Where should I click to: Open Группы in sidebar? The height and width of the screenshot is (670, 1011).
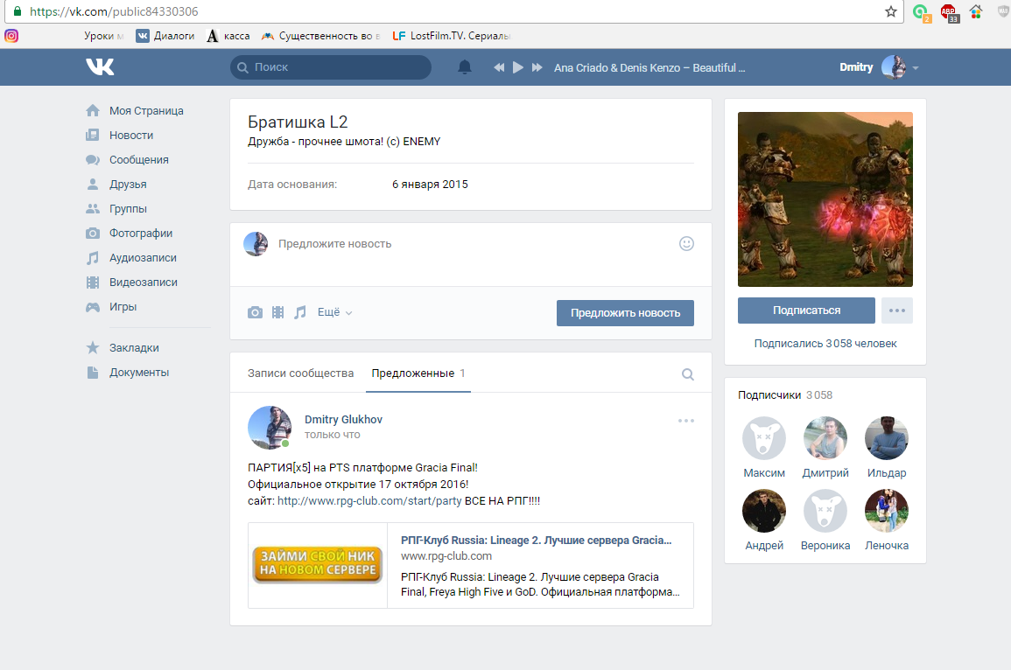(128, 209)
